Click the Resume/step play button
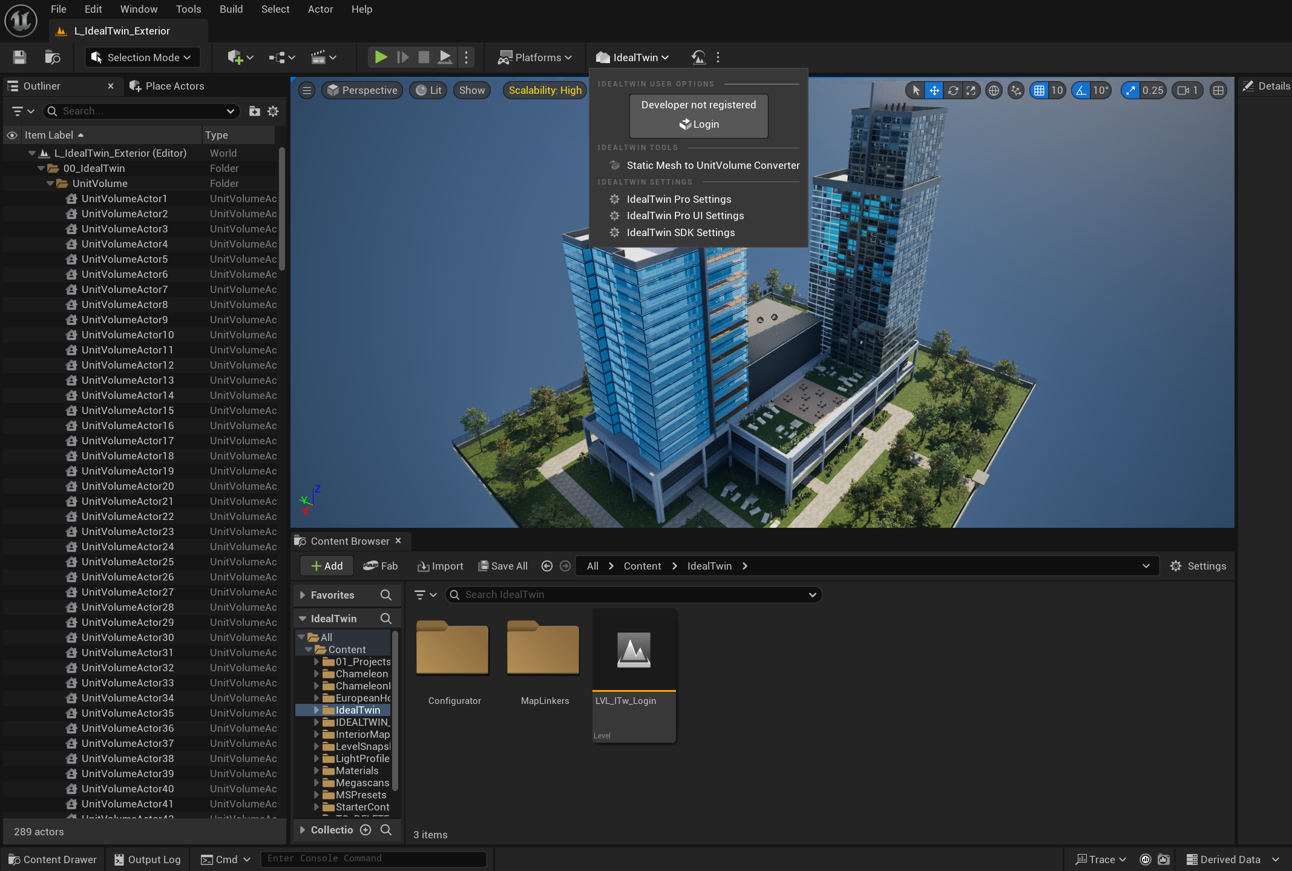This screenshot has height=871, width=1292. tap(402, 58)
